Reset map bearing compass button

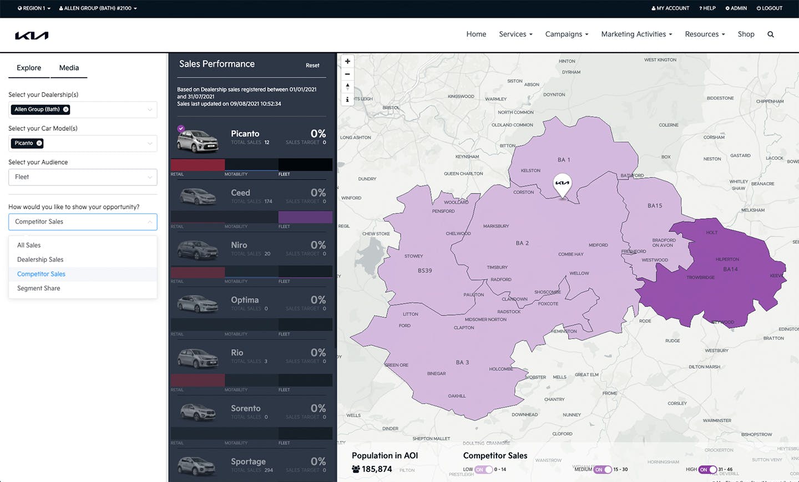click(347, 87)
